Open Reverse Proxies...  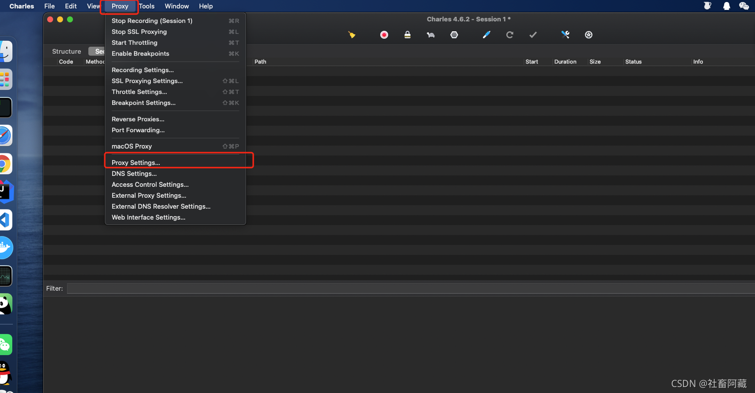176,119
